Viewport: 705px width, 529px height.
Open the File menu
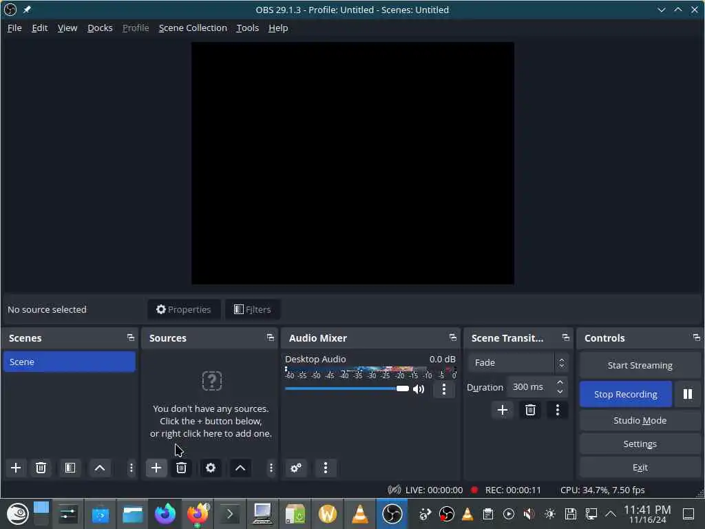click(14, 28)
